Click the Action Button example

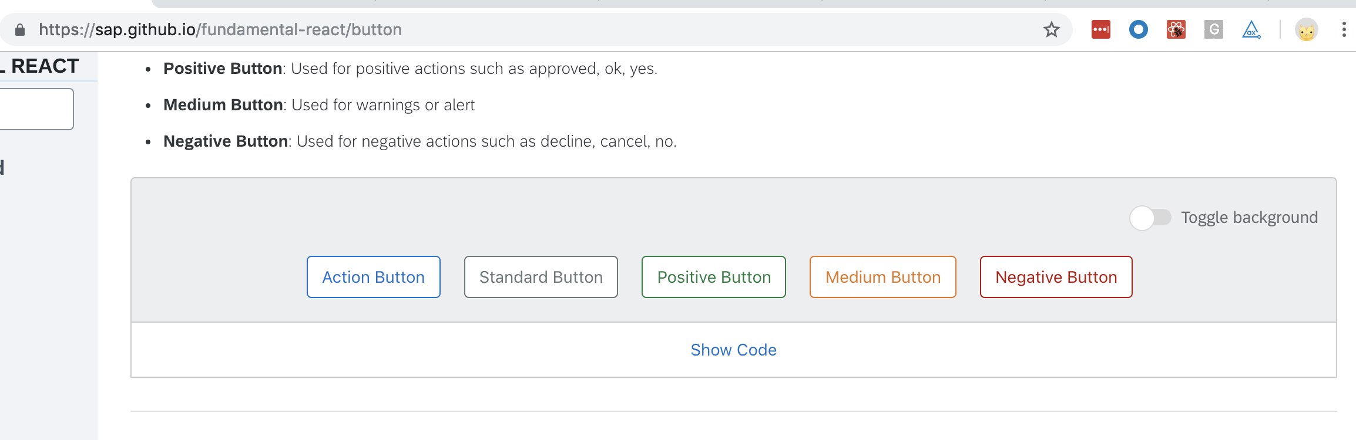[x=373, y=276]
